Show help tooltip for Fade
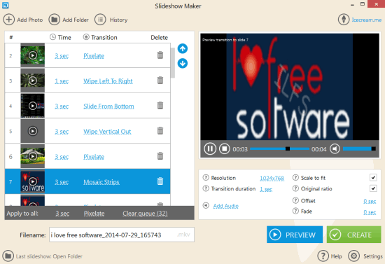 (x=295, y=211)
